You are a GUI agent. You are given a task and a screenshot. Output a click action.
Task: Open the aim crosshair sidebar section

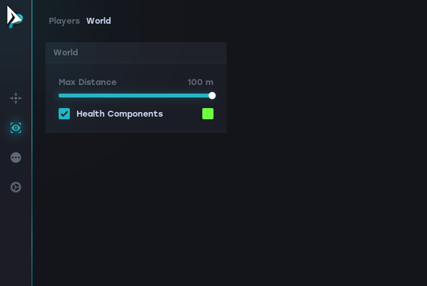coord(16,98)
